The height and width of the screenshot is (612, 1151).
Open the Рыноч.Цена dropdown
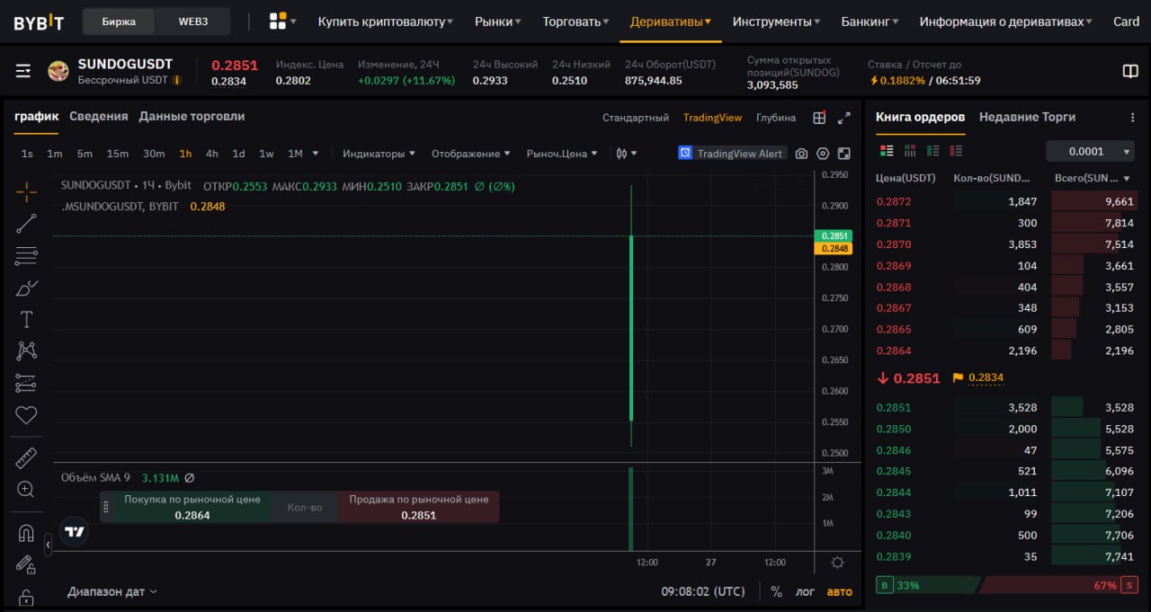562,154
